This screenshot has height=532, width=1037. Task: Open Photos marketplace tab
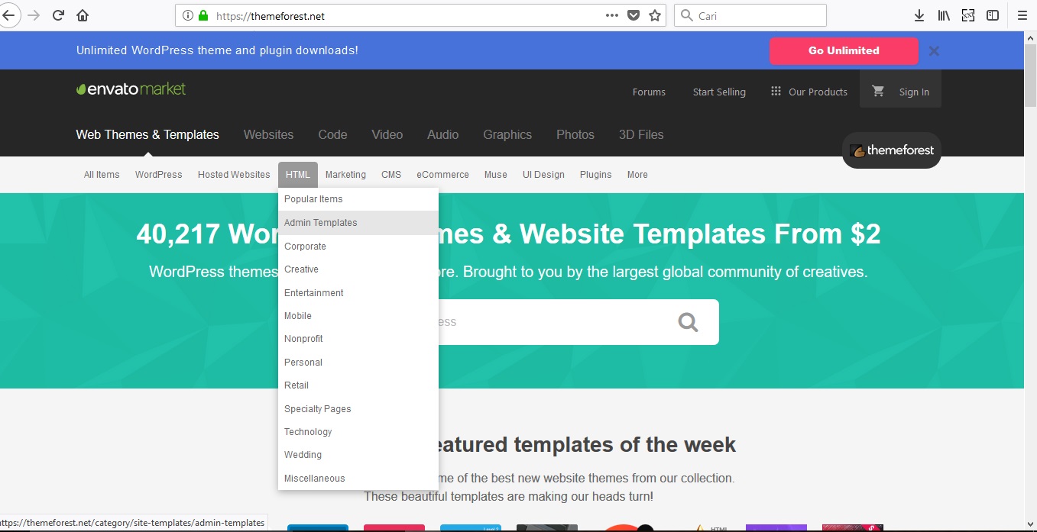point(575,134)
